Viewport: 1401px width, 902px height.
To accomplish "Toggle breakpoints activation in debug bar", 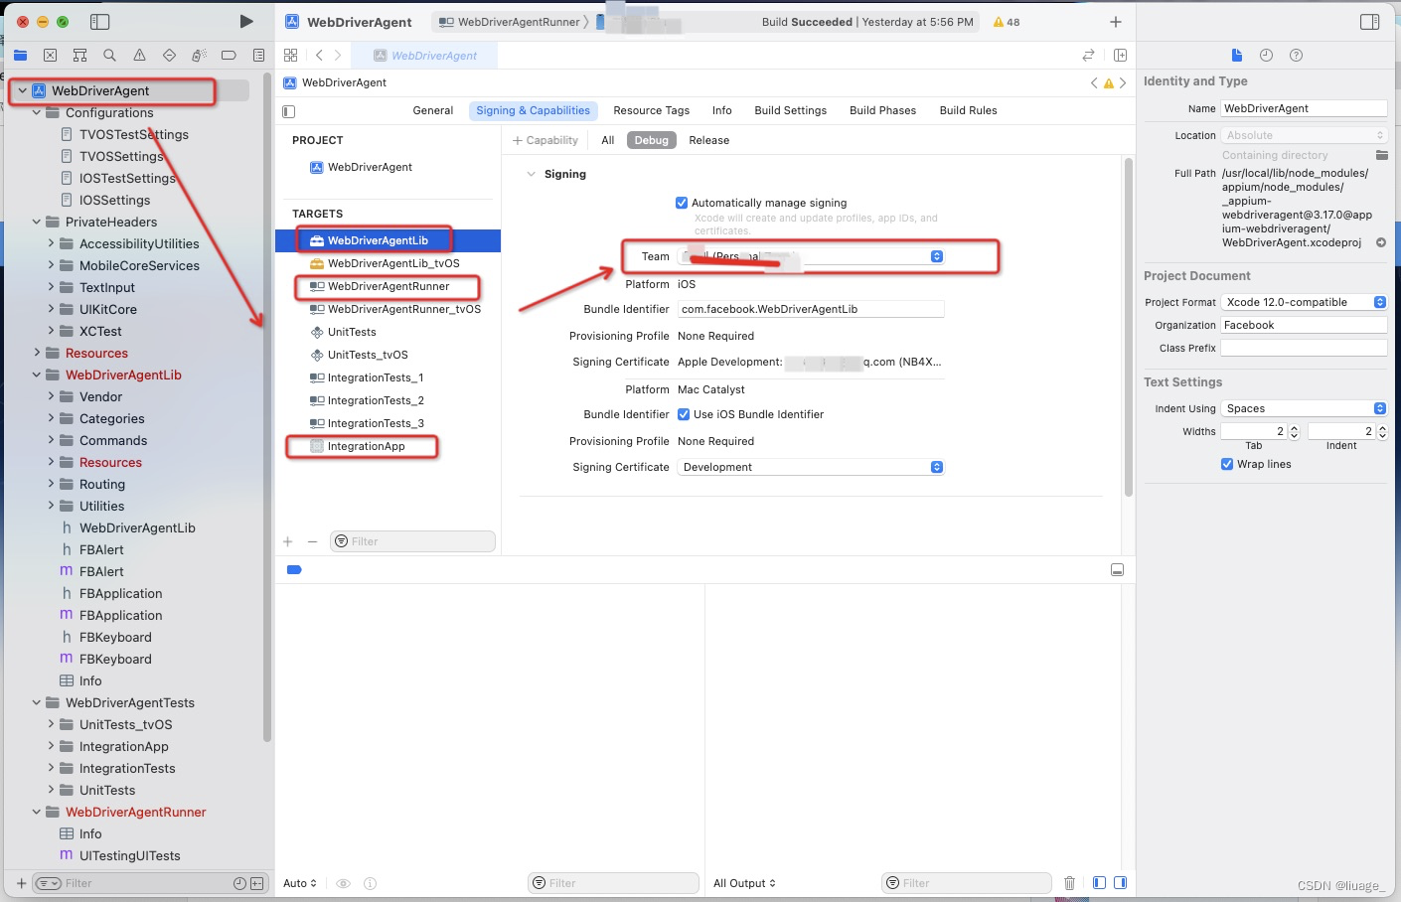I will [x=294, y=570].
